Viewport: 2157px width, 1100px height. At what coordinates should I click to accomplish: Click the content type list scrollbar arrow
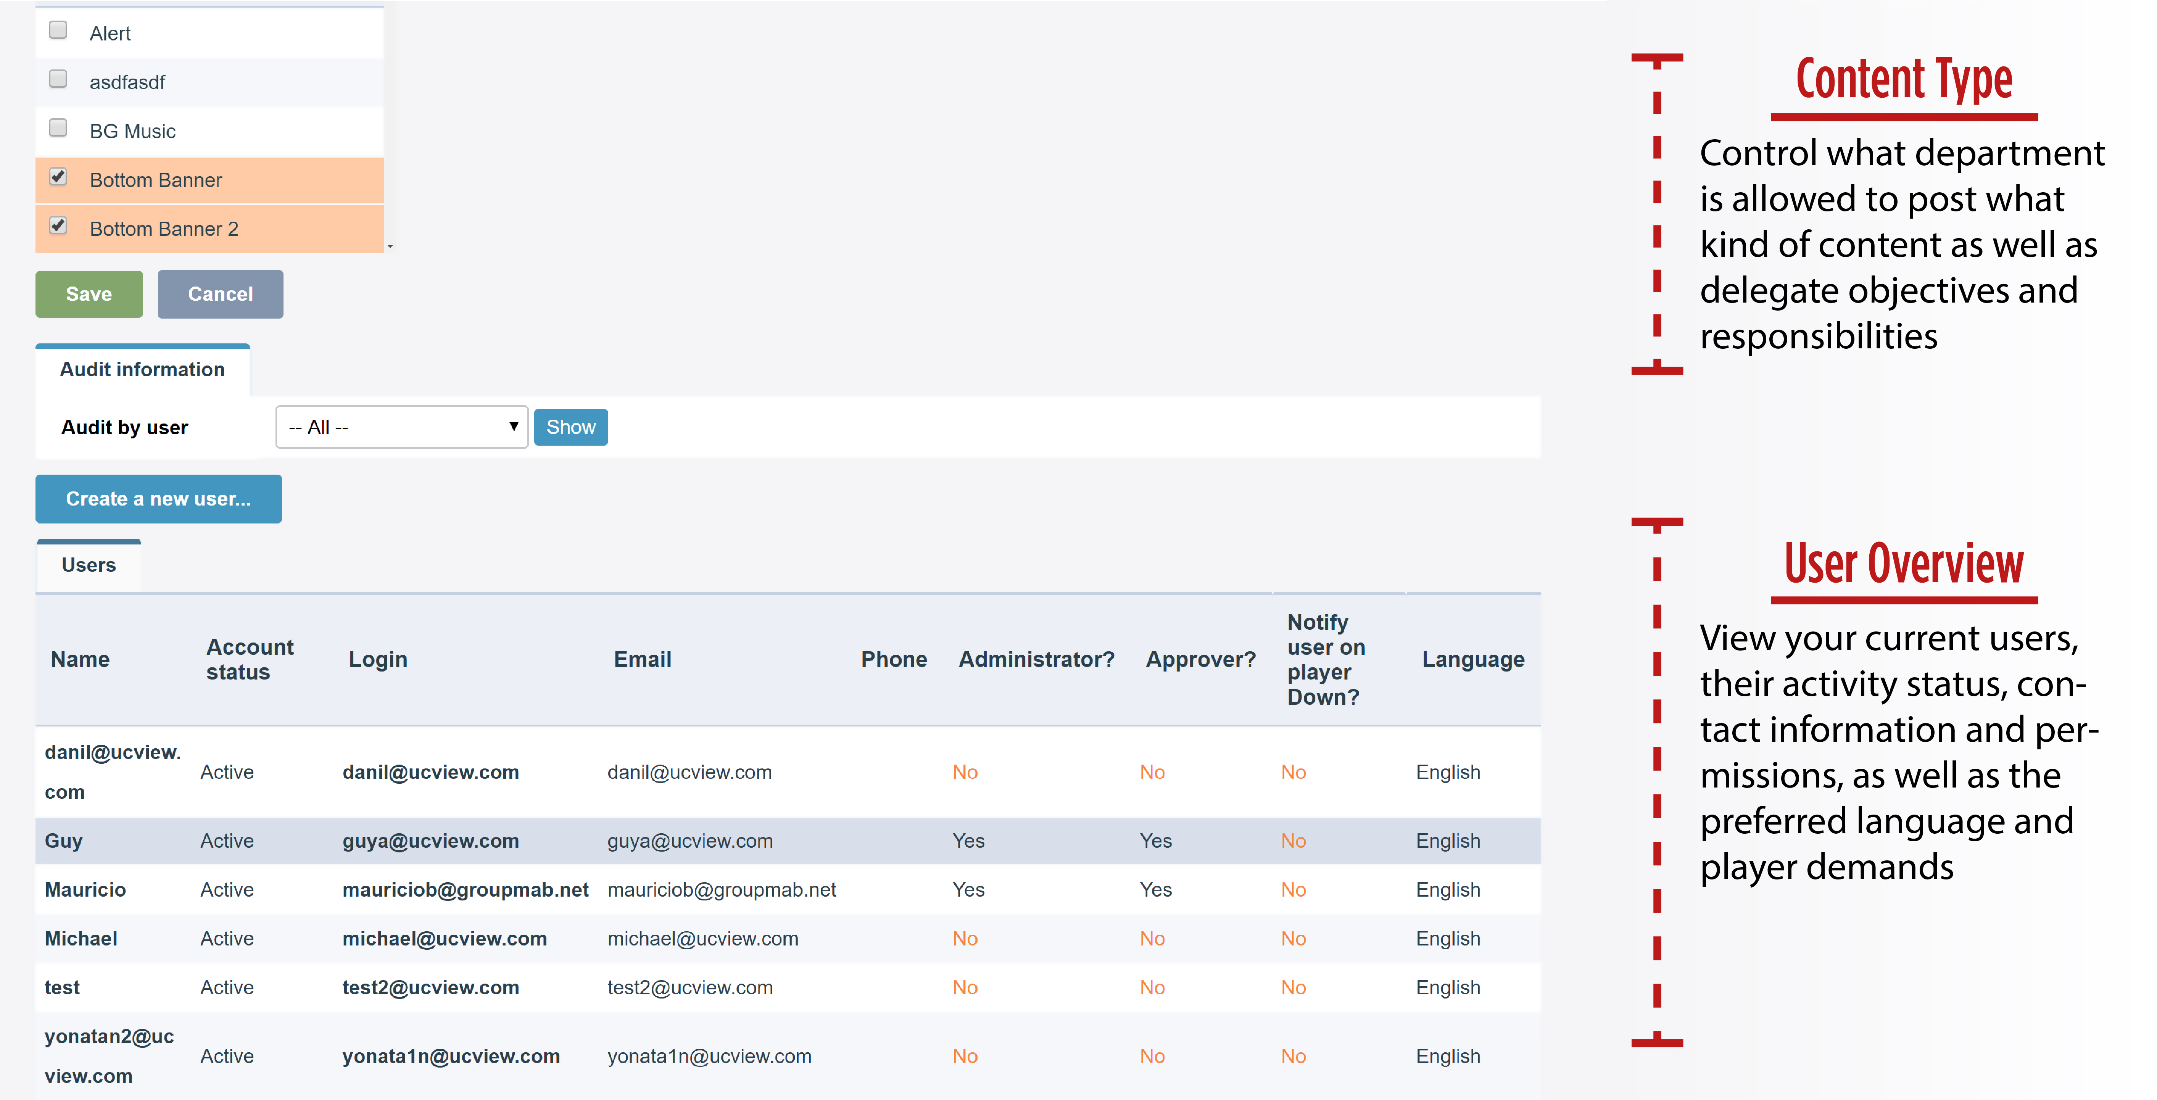[x=390, y=246]
